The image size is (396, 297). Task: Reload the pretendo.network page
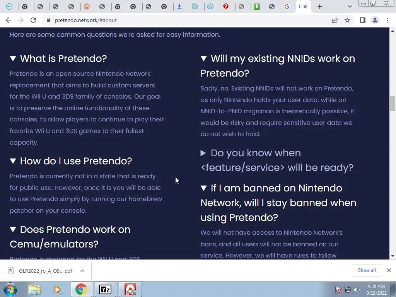tap(33, 20)
